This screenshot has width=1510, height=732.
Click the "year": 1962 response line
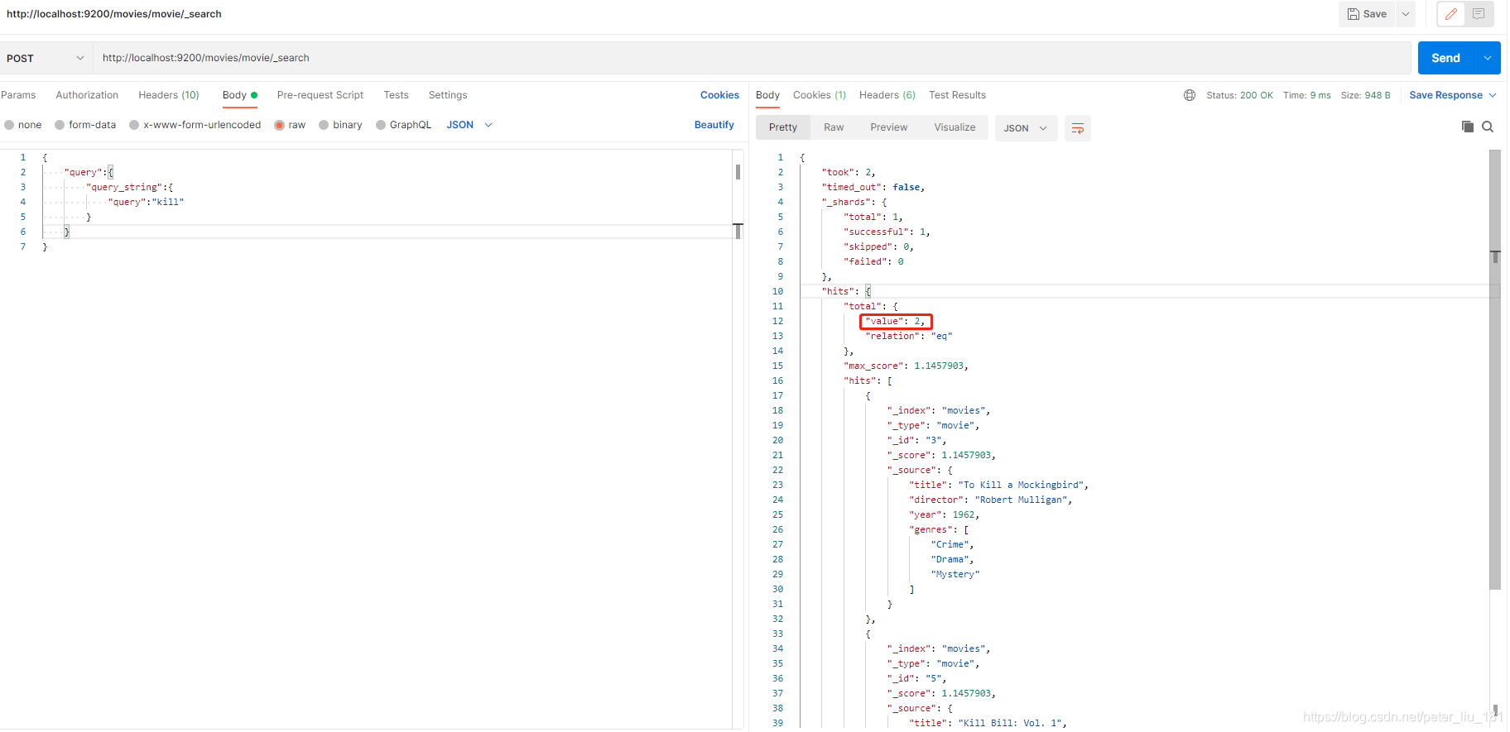[x=944, y=514]
